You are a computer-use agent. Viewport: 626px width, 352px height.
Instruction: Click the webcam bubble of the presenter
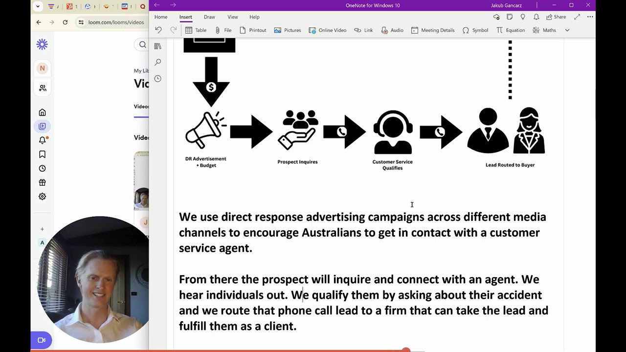point(94,279)
